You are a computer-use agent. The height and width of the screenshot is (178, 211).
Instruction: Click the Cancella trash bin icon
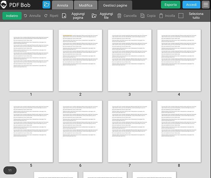pyautogui.click(x=119, y=16)
